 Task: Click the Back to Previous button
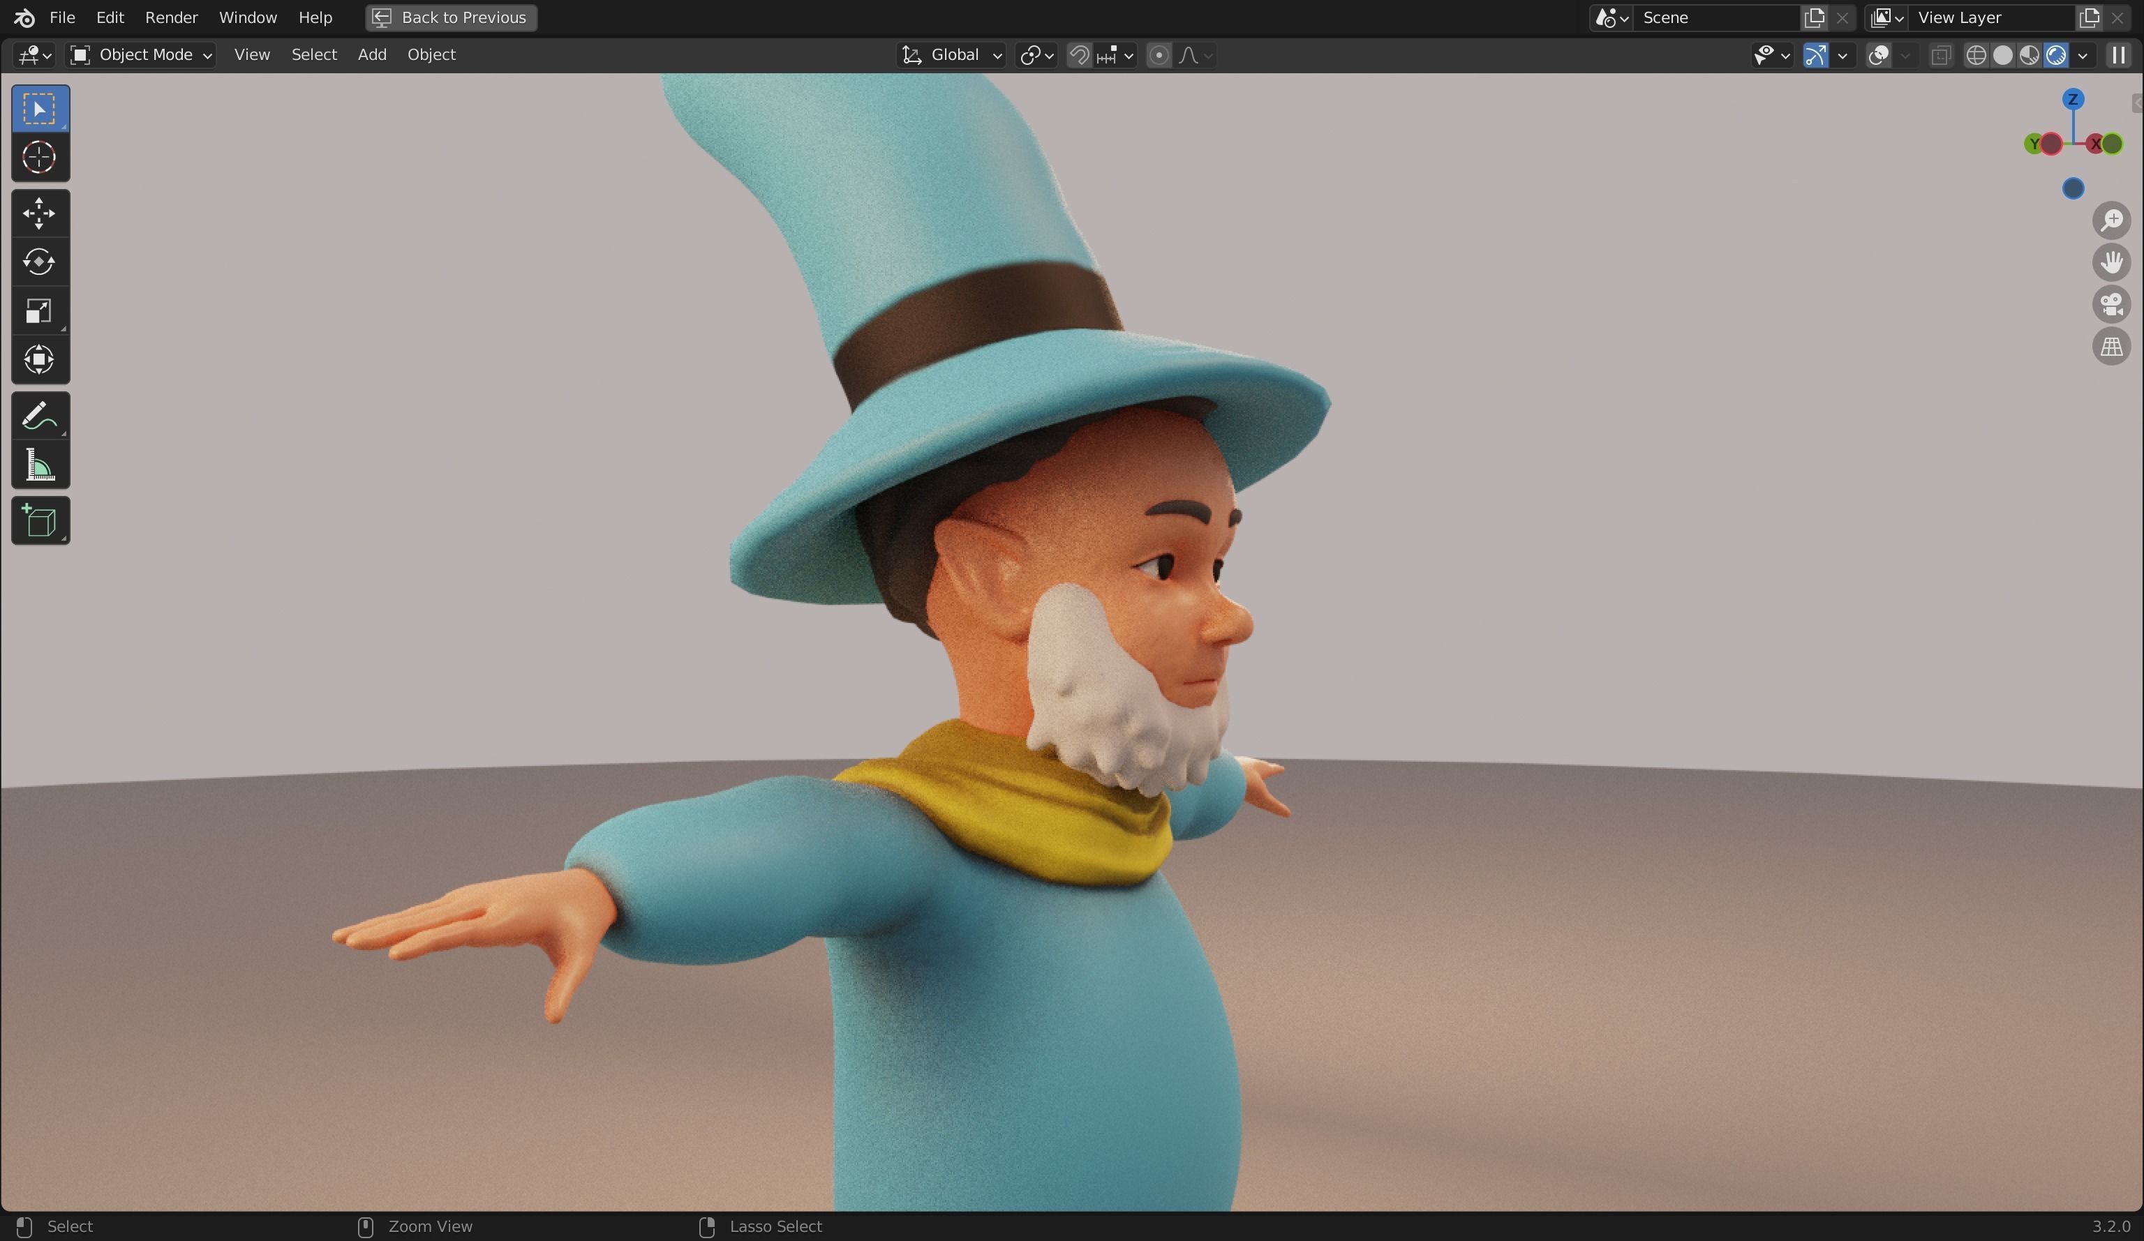[x=451, y=17]
